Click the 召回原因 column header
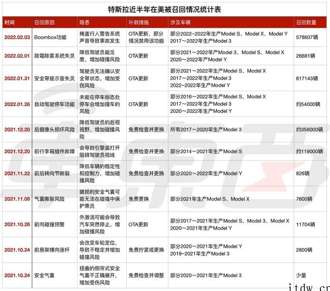 tap(44, 22)
